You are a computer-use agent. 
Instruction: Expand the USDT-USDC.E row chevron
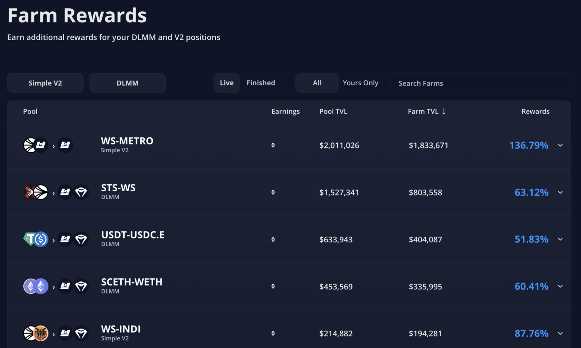click(560, 239)
